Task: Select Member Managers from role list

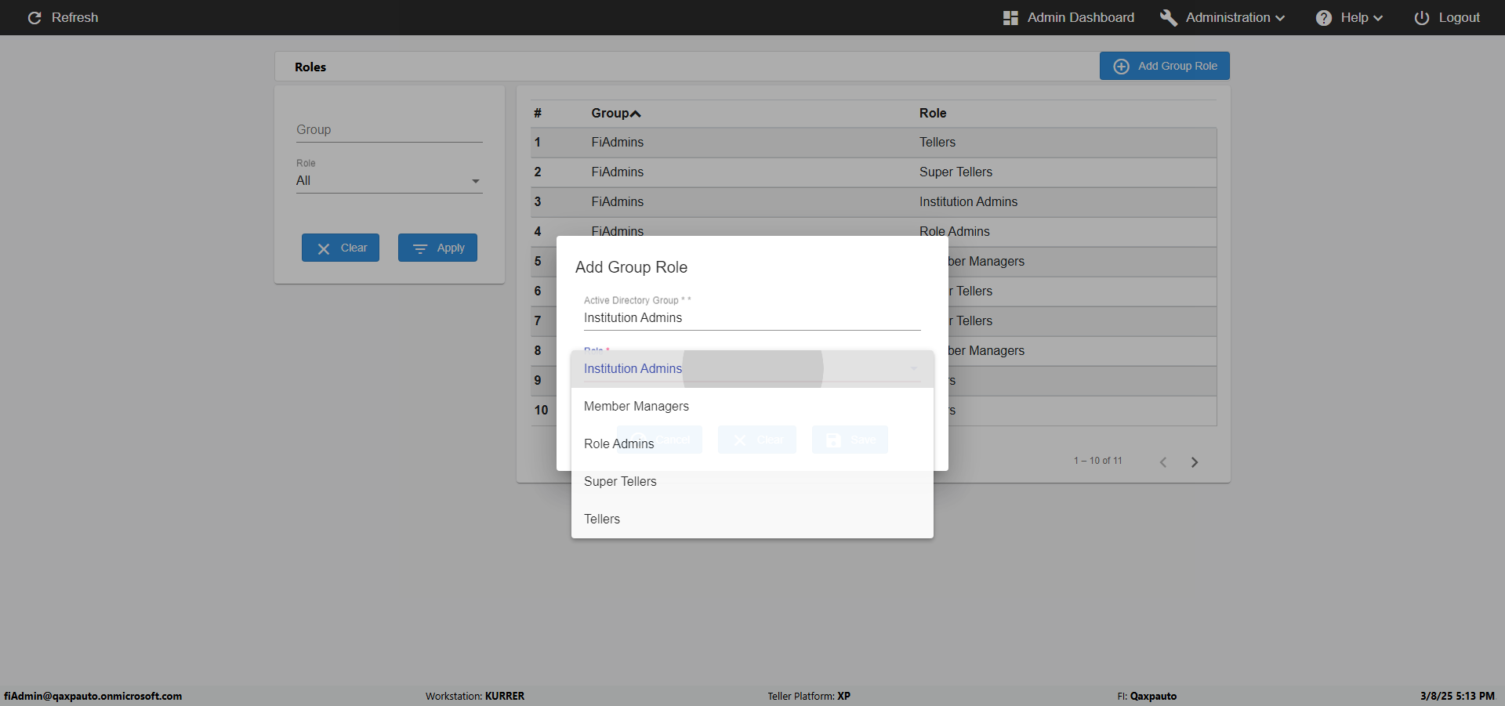Action: pyautogui.click(x=752, y=406)
